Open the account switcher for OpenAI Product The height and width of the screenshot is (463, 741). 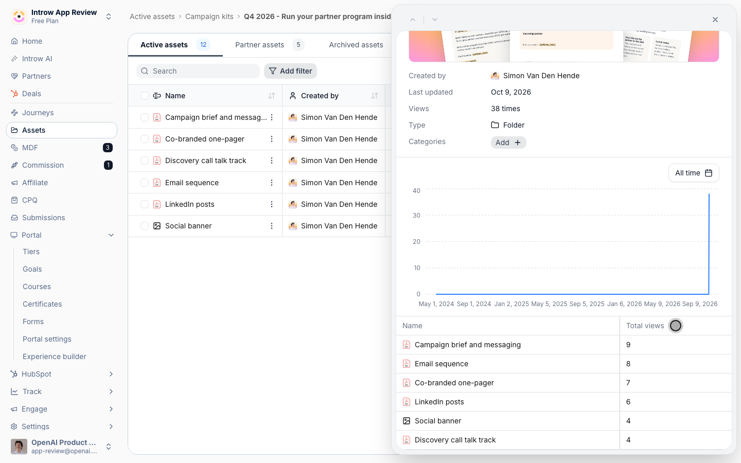[x=109, y=447]
